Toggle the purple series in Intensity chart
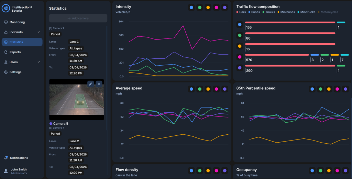 point(225,8)
